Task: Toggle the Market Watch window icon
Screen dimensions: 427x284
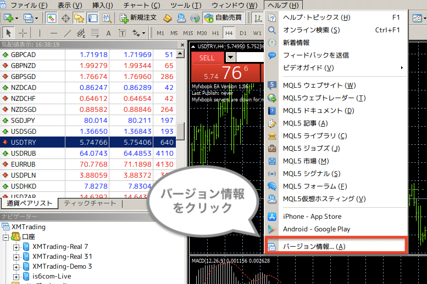Action: point(52,18)
